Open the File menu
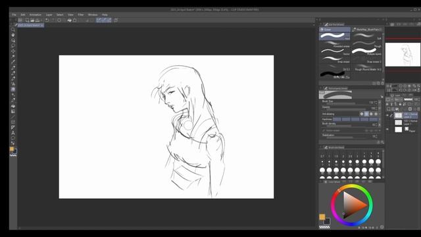 point(14,14)
